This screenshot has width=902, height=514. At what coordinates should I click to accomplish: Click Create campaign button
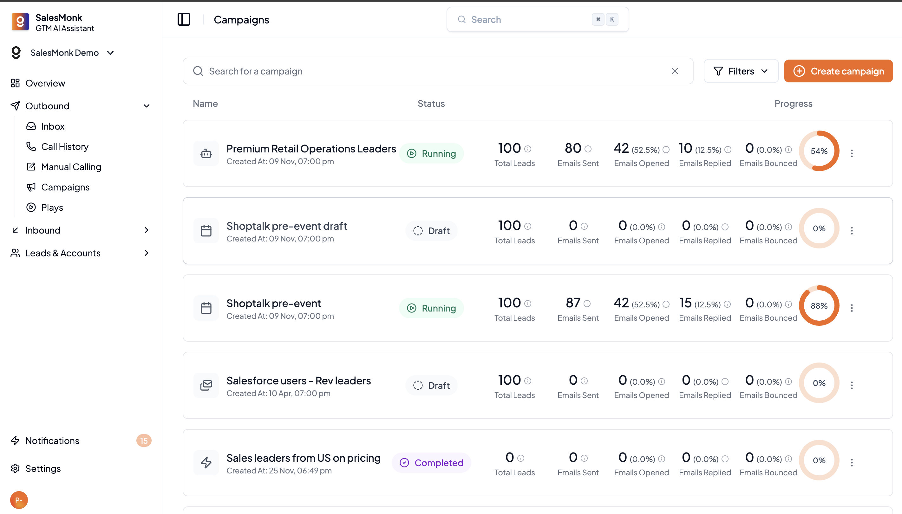point(838,71)
